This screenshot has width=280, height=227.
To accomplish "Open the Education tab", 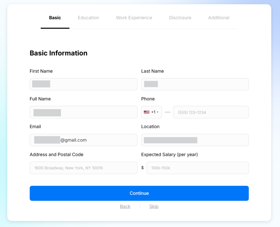I will coord(88,18).
